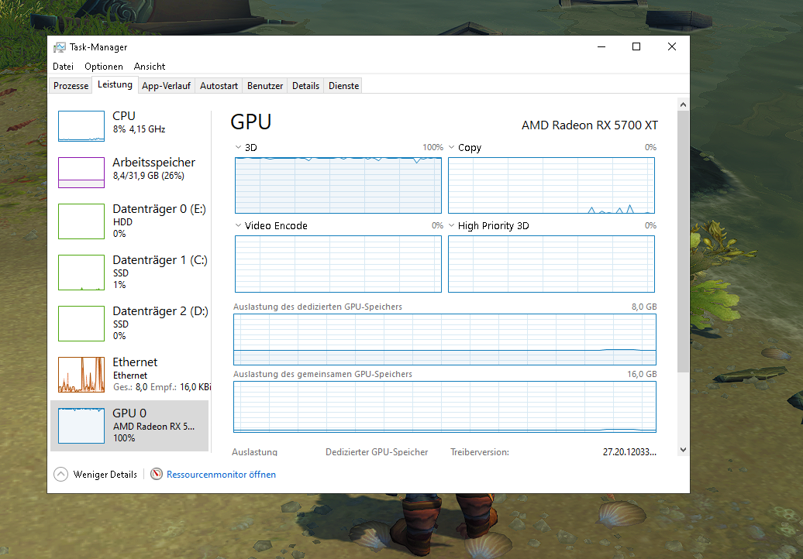Switch to the App-Verlauf tab

[166, 86]
